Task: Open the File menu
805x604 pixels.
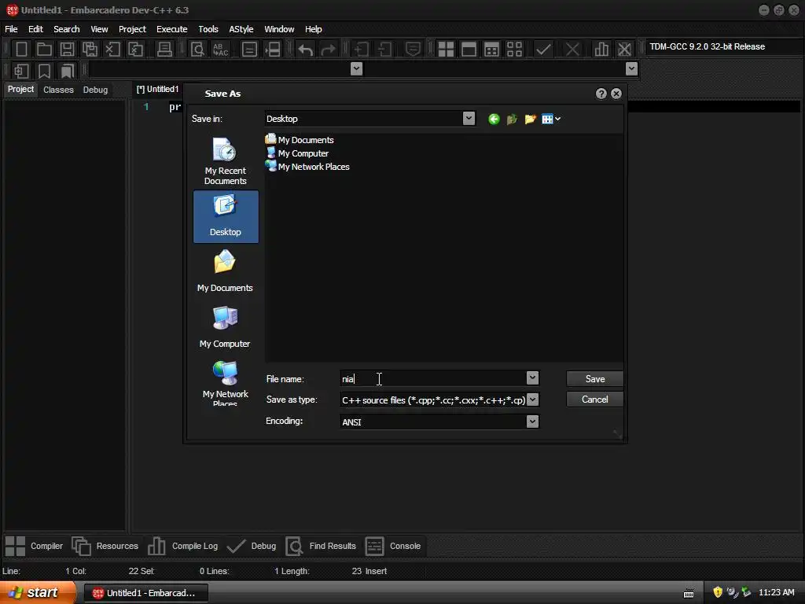Action: (11, 29)
